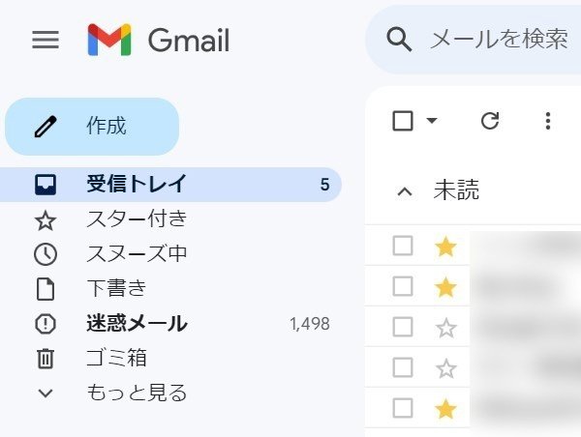The height and width of the screenshot is (437, 581).
Task: Unstar the first starred email
Action: (445, 247)
